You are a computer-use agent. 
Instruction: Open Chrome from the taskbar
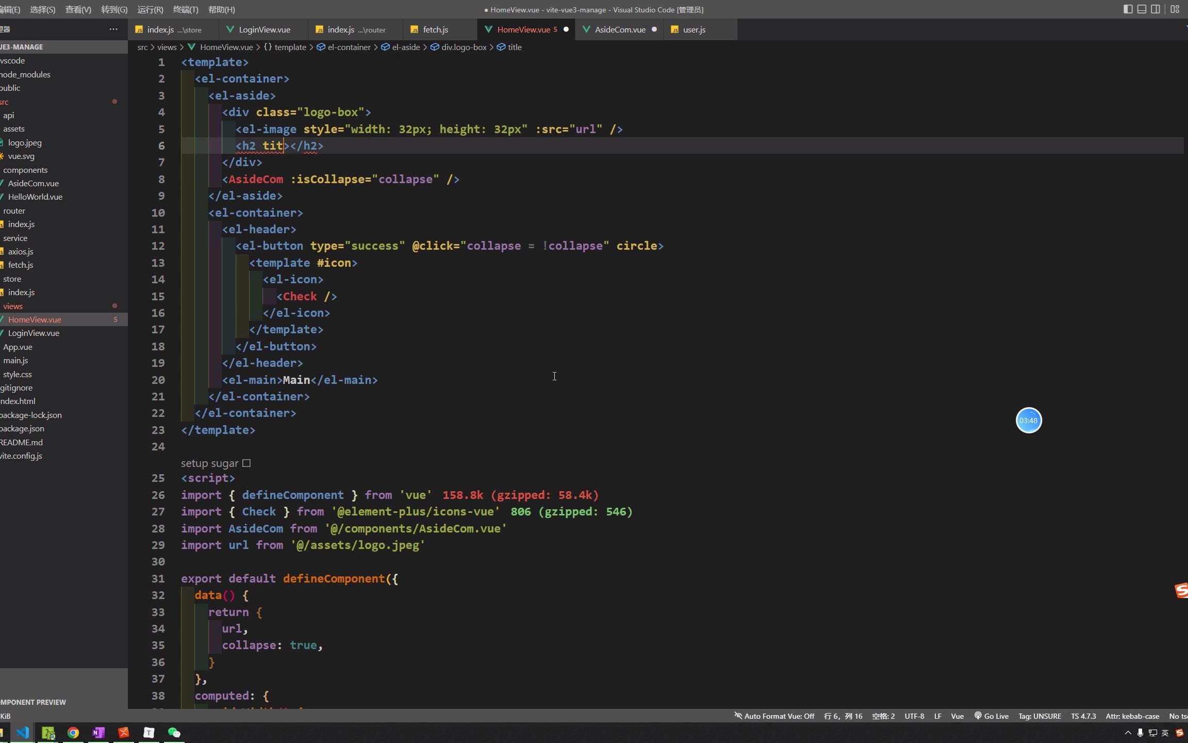pos(73,733)
